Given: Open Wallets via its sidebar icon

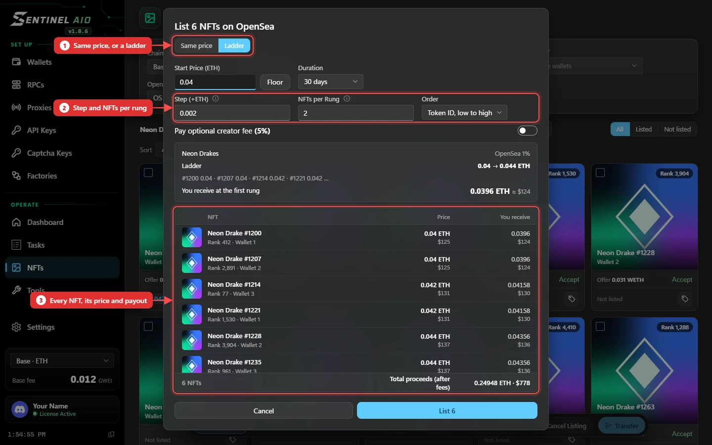Looking at the screenshot, I should click(x=16, y=62).
